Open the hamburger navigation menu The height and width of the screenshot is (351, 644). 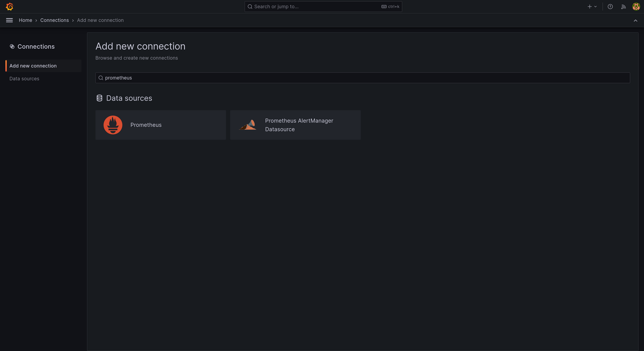click(x=9, y=20)
